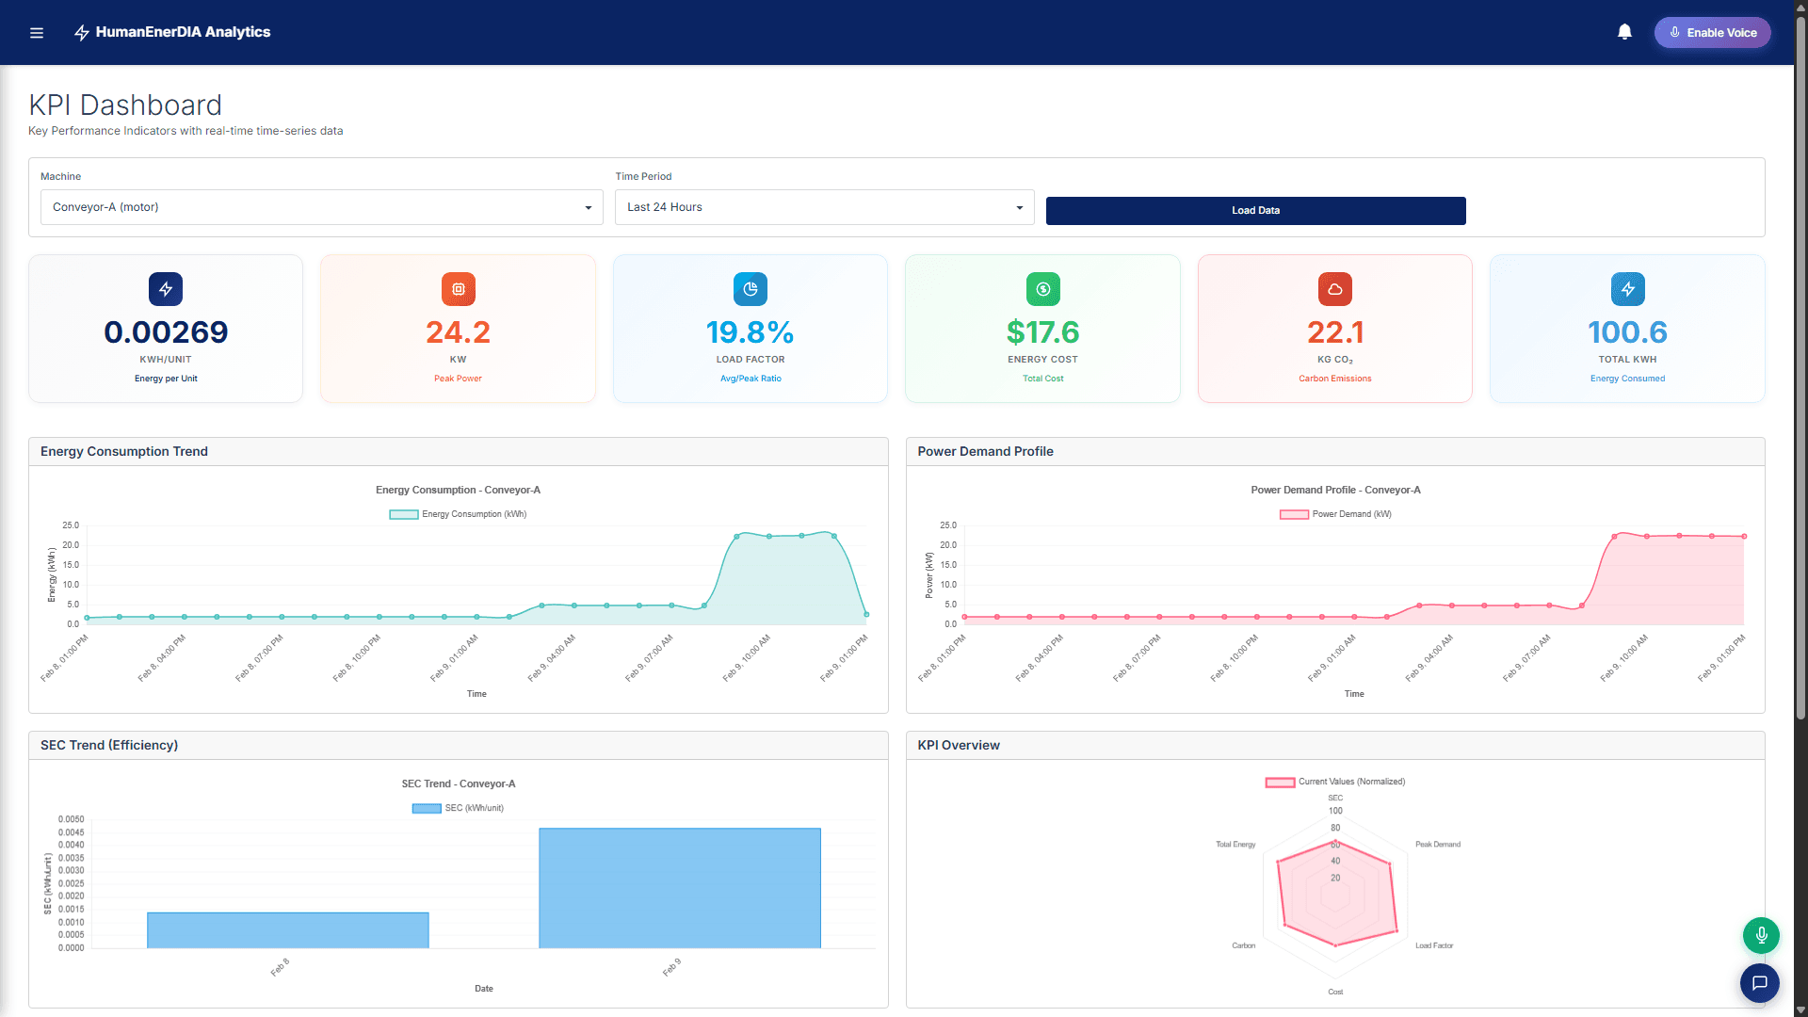
Task: Click the SEC Trend (Efficiency) panel title
Action: [x=108, y=745]
